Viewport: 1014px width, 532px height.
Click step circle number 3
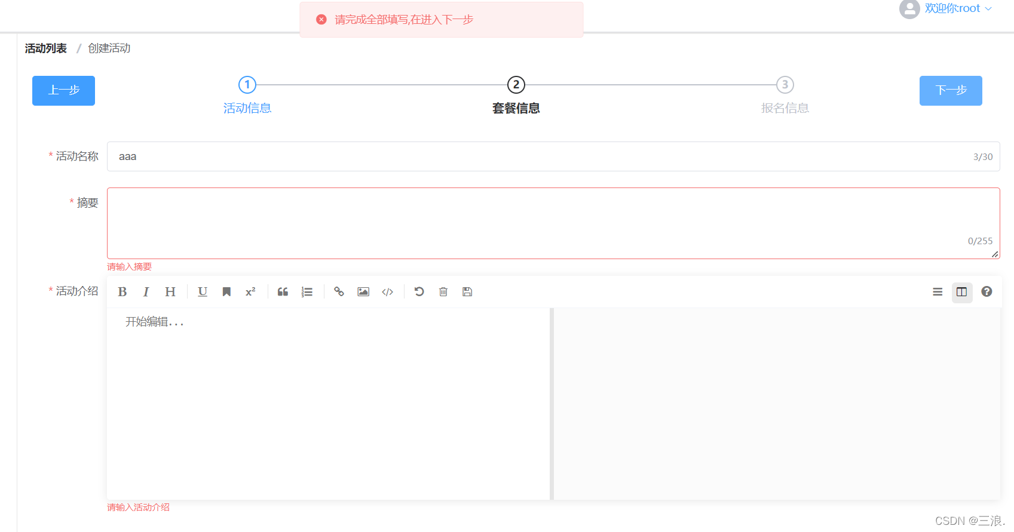pyautogui.click(x=785, y=85)
